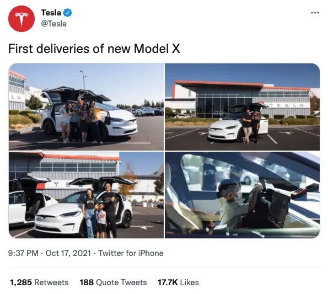Click the Tesla T emblem inside red circle
Viewport: 328px width, 294px height.
tap(21, 19)
